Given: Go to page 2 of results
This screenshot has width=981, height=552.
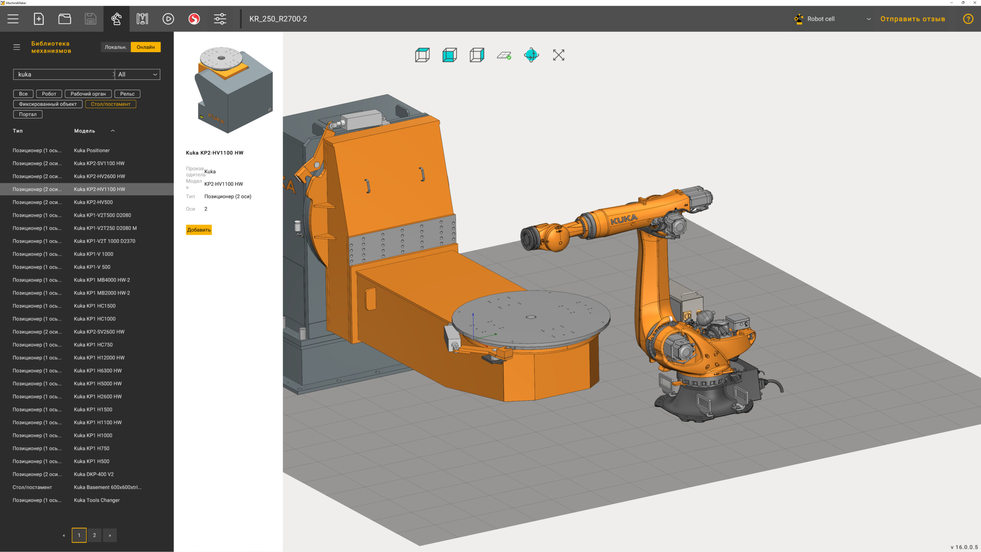Looking at the screenshot, I should point(94,535).
